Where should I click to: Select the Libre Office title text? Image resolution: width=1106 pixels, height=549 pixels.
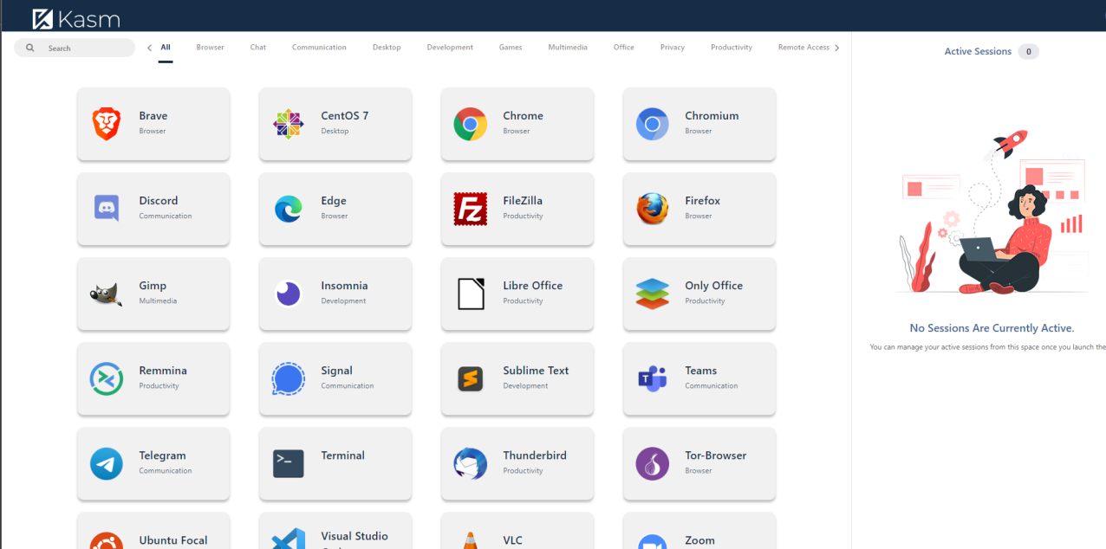click(533, 286)
